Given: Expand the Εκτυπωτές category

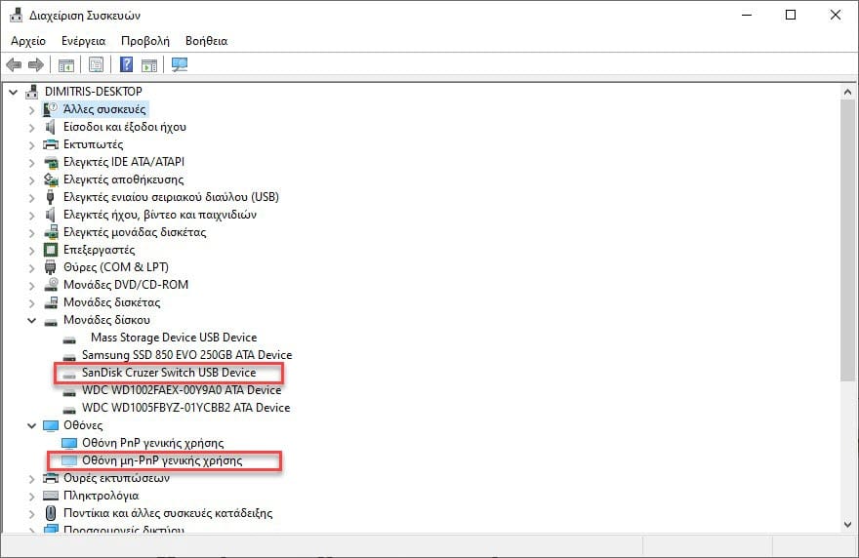Looking at the screenshot, I should coord(32,145).
